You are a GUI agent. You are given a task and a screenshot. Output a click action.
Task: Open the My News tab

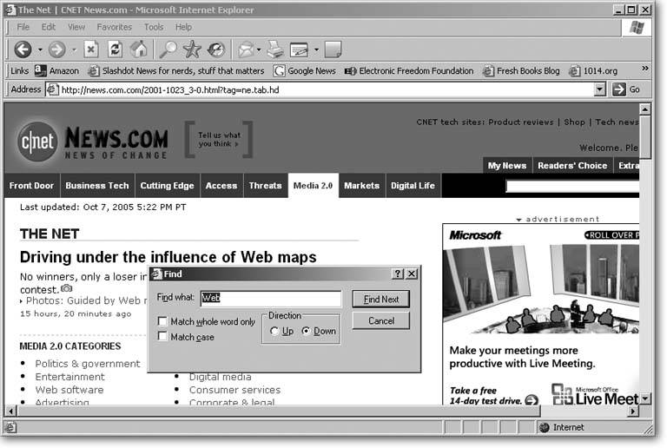click(507, 166)
